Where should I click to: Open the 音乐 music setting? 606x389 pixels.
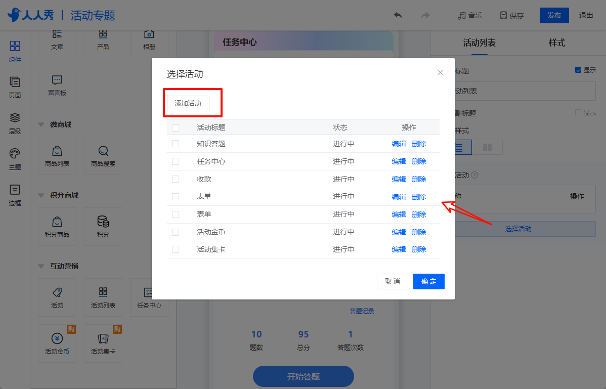coord(469,16)
